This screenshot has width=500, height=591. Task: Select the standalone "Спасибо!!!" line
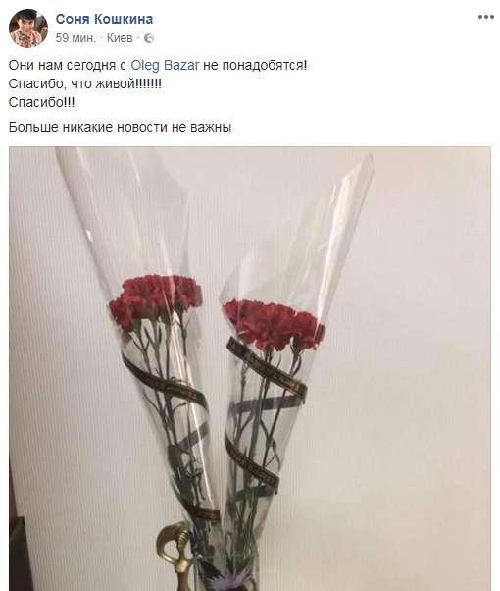coord(41,102)
